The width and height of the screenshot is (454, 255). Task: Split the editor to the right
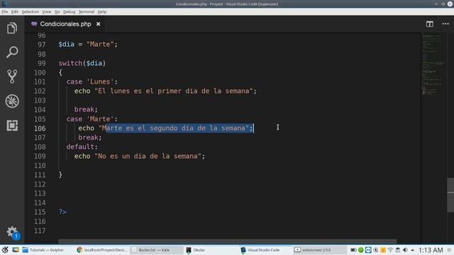[430, 24]
